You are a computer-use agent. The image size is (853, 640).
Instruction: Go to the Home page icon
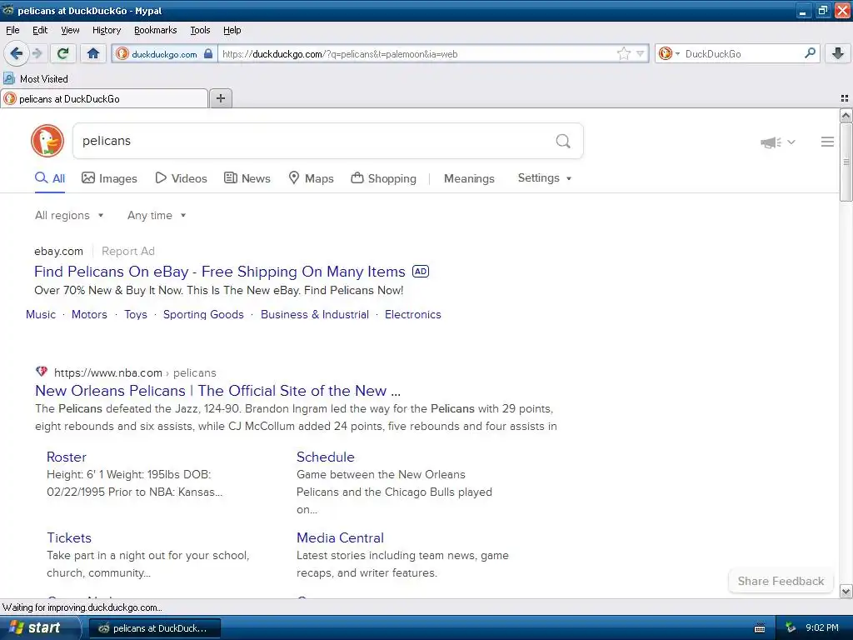coord(93,53)
